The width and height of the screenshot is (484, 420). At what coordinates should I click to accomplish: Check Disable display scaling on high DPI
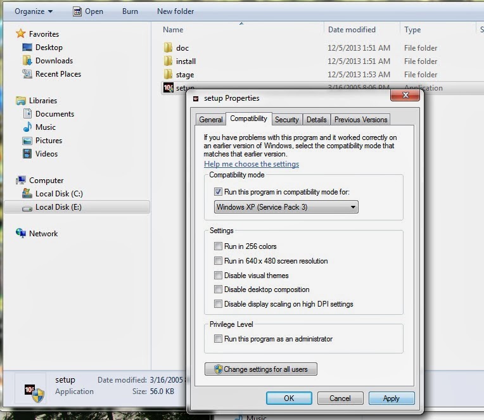coord(218,303)
